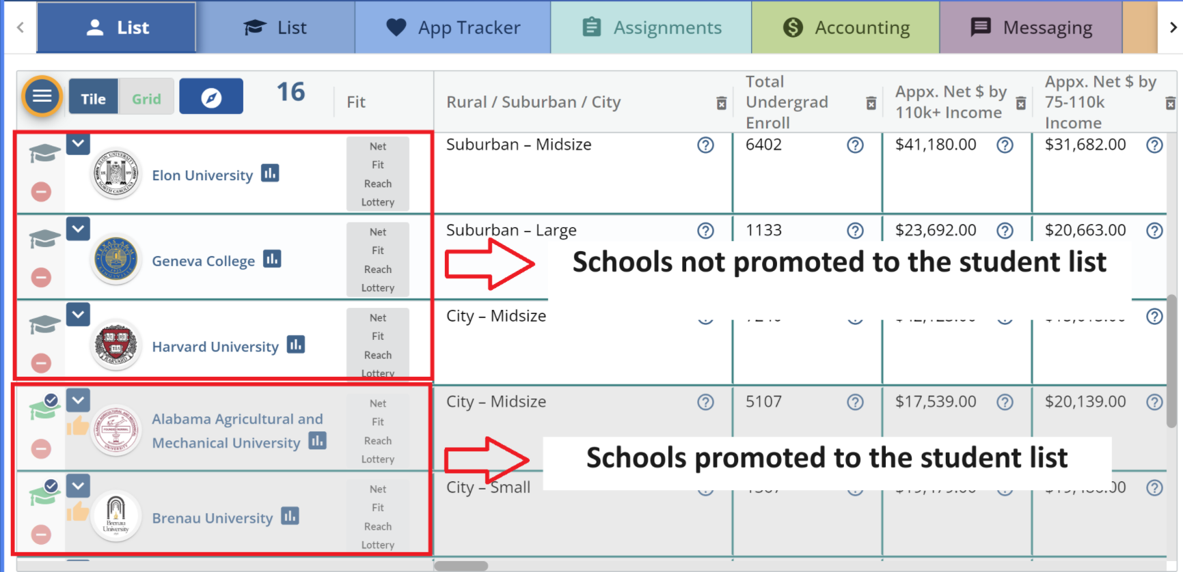The height and width of the screenshot is (572, 1183).
Task: Set Geneva College fit to Lottery
Action: [x=378, y=288]
